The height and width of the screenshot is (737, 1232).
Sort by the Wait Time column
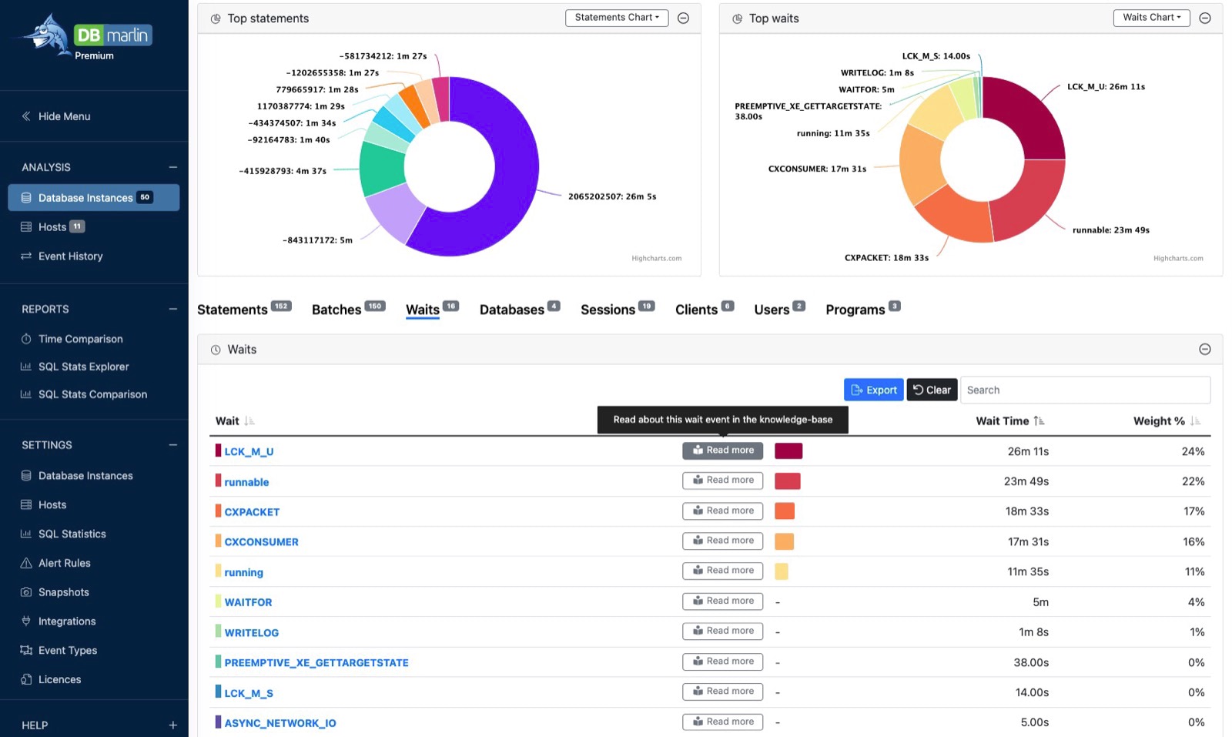1010,421
